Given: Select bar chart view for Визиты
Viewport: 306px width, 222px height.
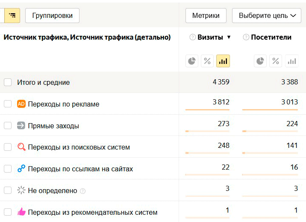Looking at the screenshot, I should tap(223, 61).
